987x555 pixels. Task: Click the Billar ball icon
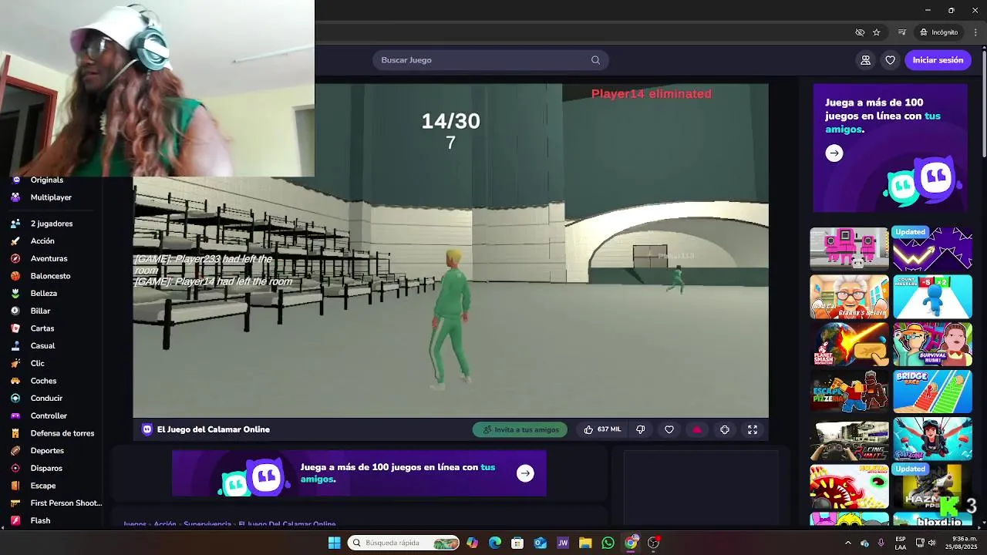pyautogui.click(x=15, y=311)
